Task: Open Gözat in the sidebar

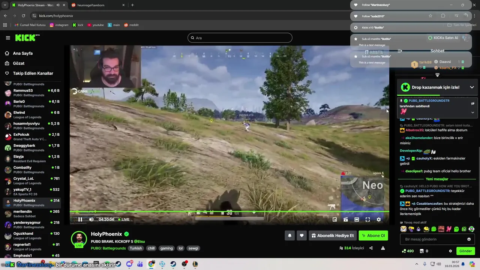Action: coord(18,63)
